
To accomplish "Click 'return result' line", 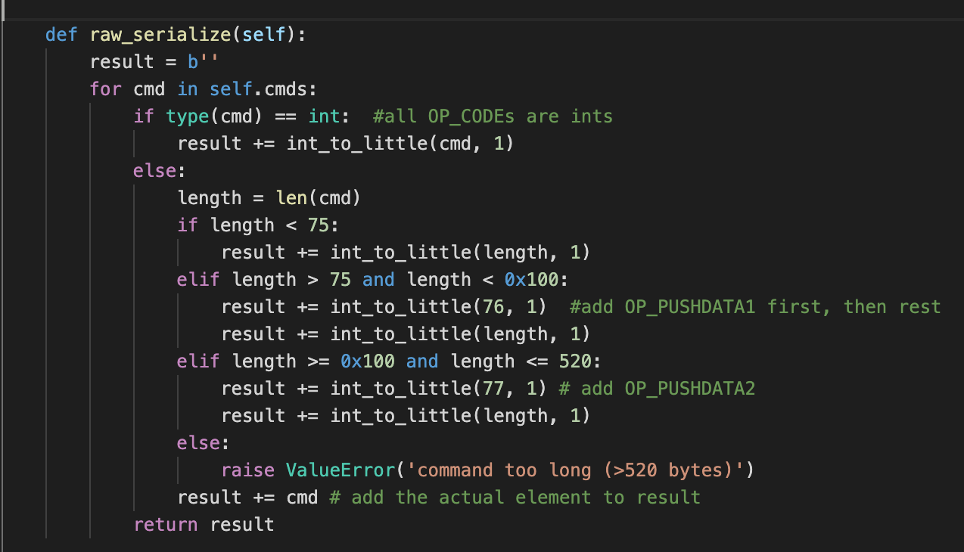I will click(x=204, y=525).
